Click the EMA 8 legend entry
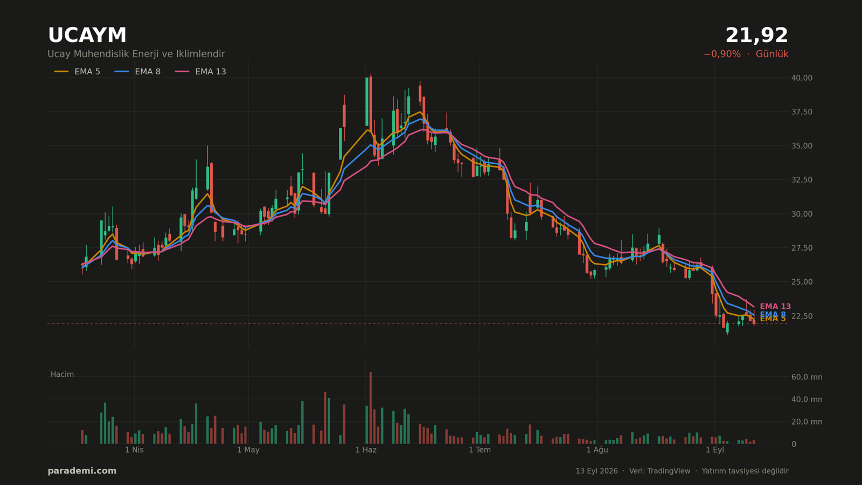 137,72
